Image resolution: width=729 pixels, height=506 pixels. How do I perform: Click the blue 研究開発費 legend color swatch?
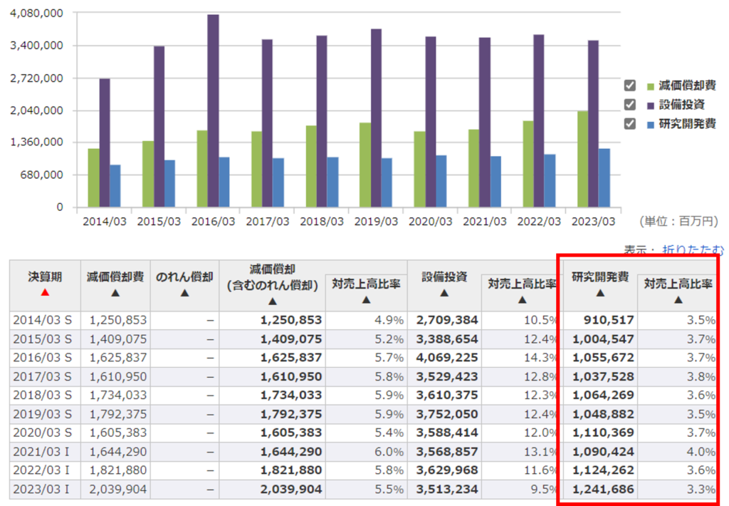pos(650,125)
